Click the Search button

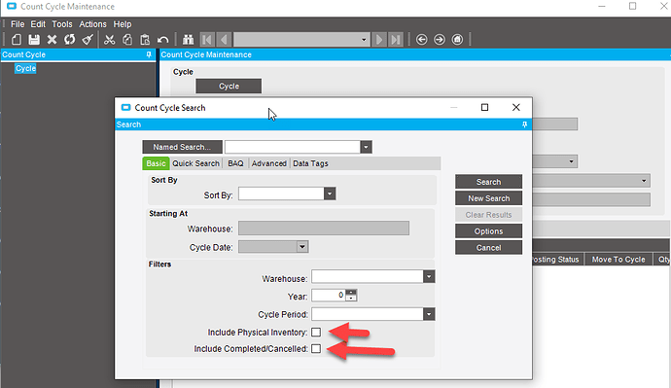(x=488, y=182)
